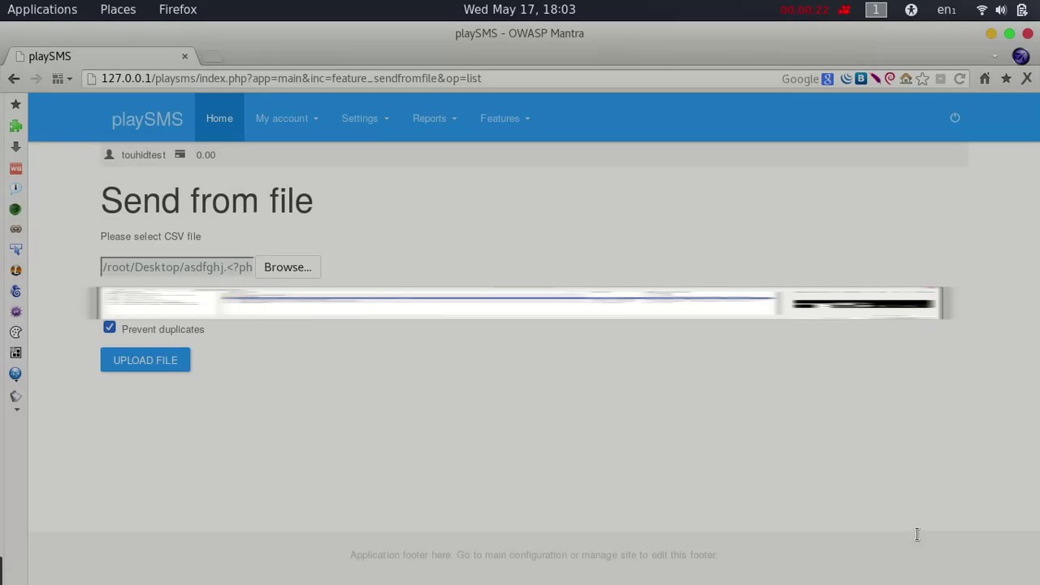Click the 0.00 credit balance

[206, 155]
